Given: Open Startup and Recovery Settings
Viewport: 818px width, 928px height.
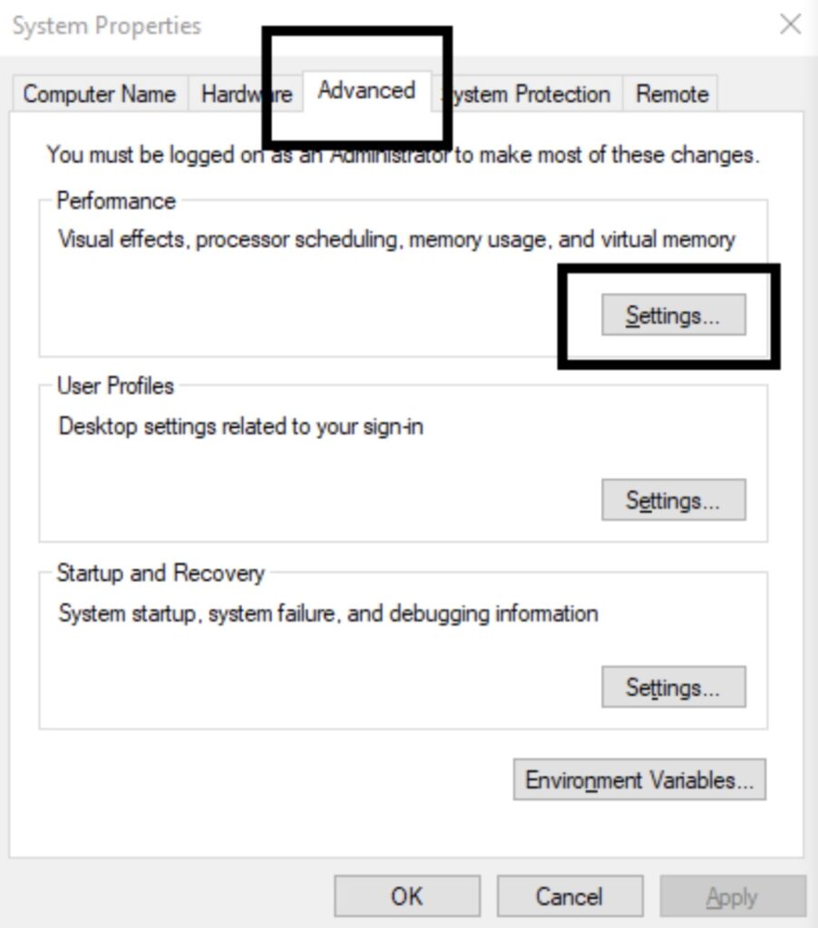Looking at the screenshot, I should coord(674,687).
